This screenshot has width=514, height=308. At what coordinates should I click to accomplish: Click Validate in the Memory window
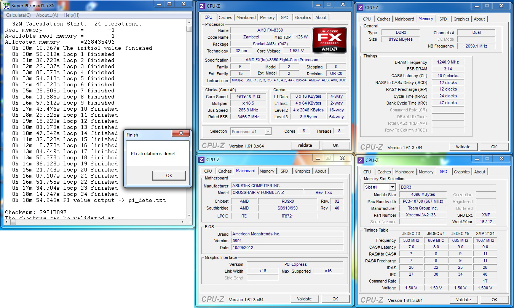click(463, 147)
